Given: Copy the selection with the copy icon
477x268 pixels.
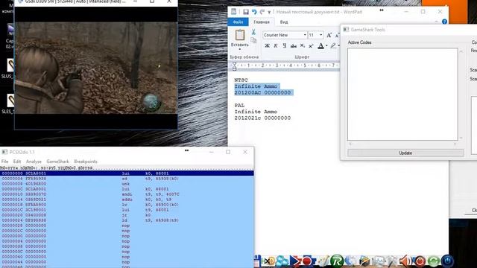Looking at the screenshot, I should 253,40.
